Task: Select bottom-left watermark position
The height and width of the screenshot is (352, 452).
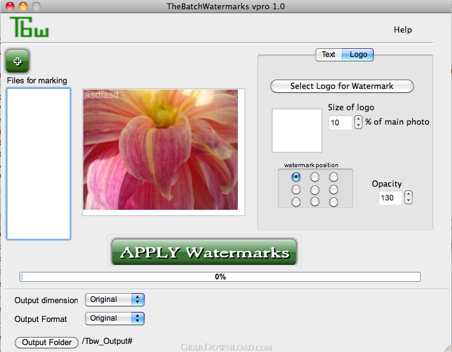Action: (295, 202)
